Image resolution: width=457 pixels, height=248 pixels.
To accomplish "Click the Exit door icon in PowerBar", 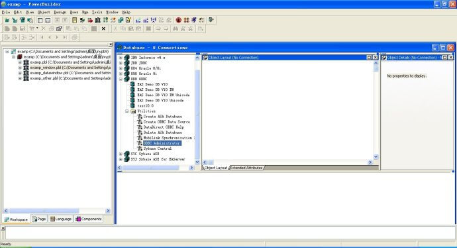I will click(211, 20).
